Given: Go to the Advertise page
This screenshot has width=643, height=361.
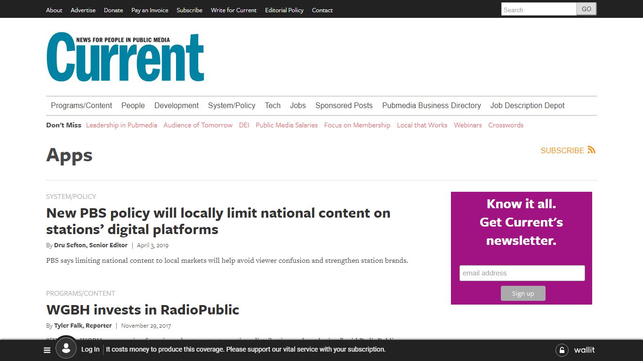Looking at the screenshot, I should click(83, 10).
